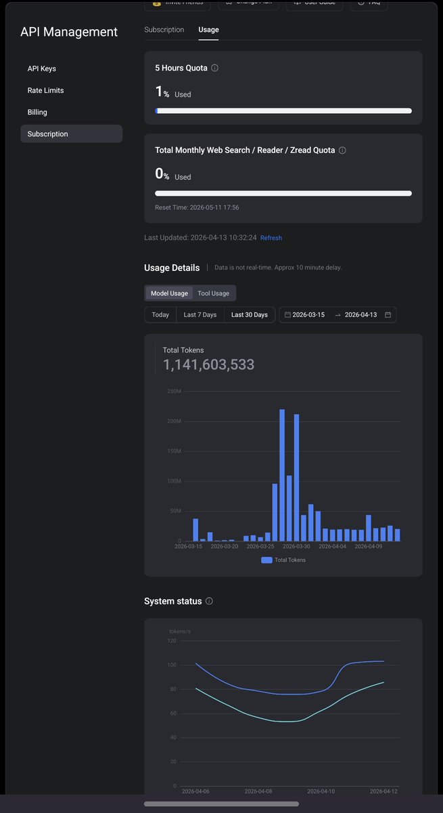The image size is (443, 813).
Task: Click the horizontal scrollbar at the bottom
Action: coord(221,804)
